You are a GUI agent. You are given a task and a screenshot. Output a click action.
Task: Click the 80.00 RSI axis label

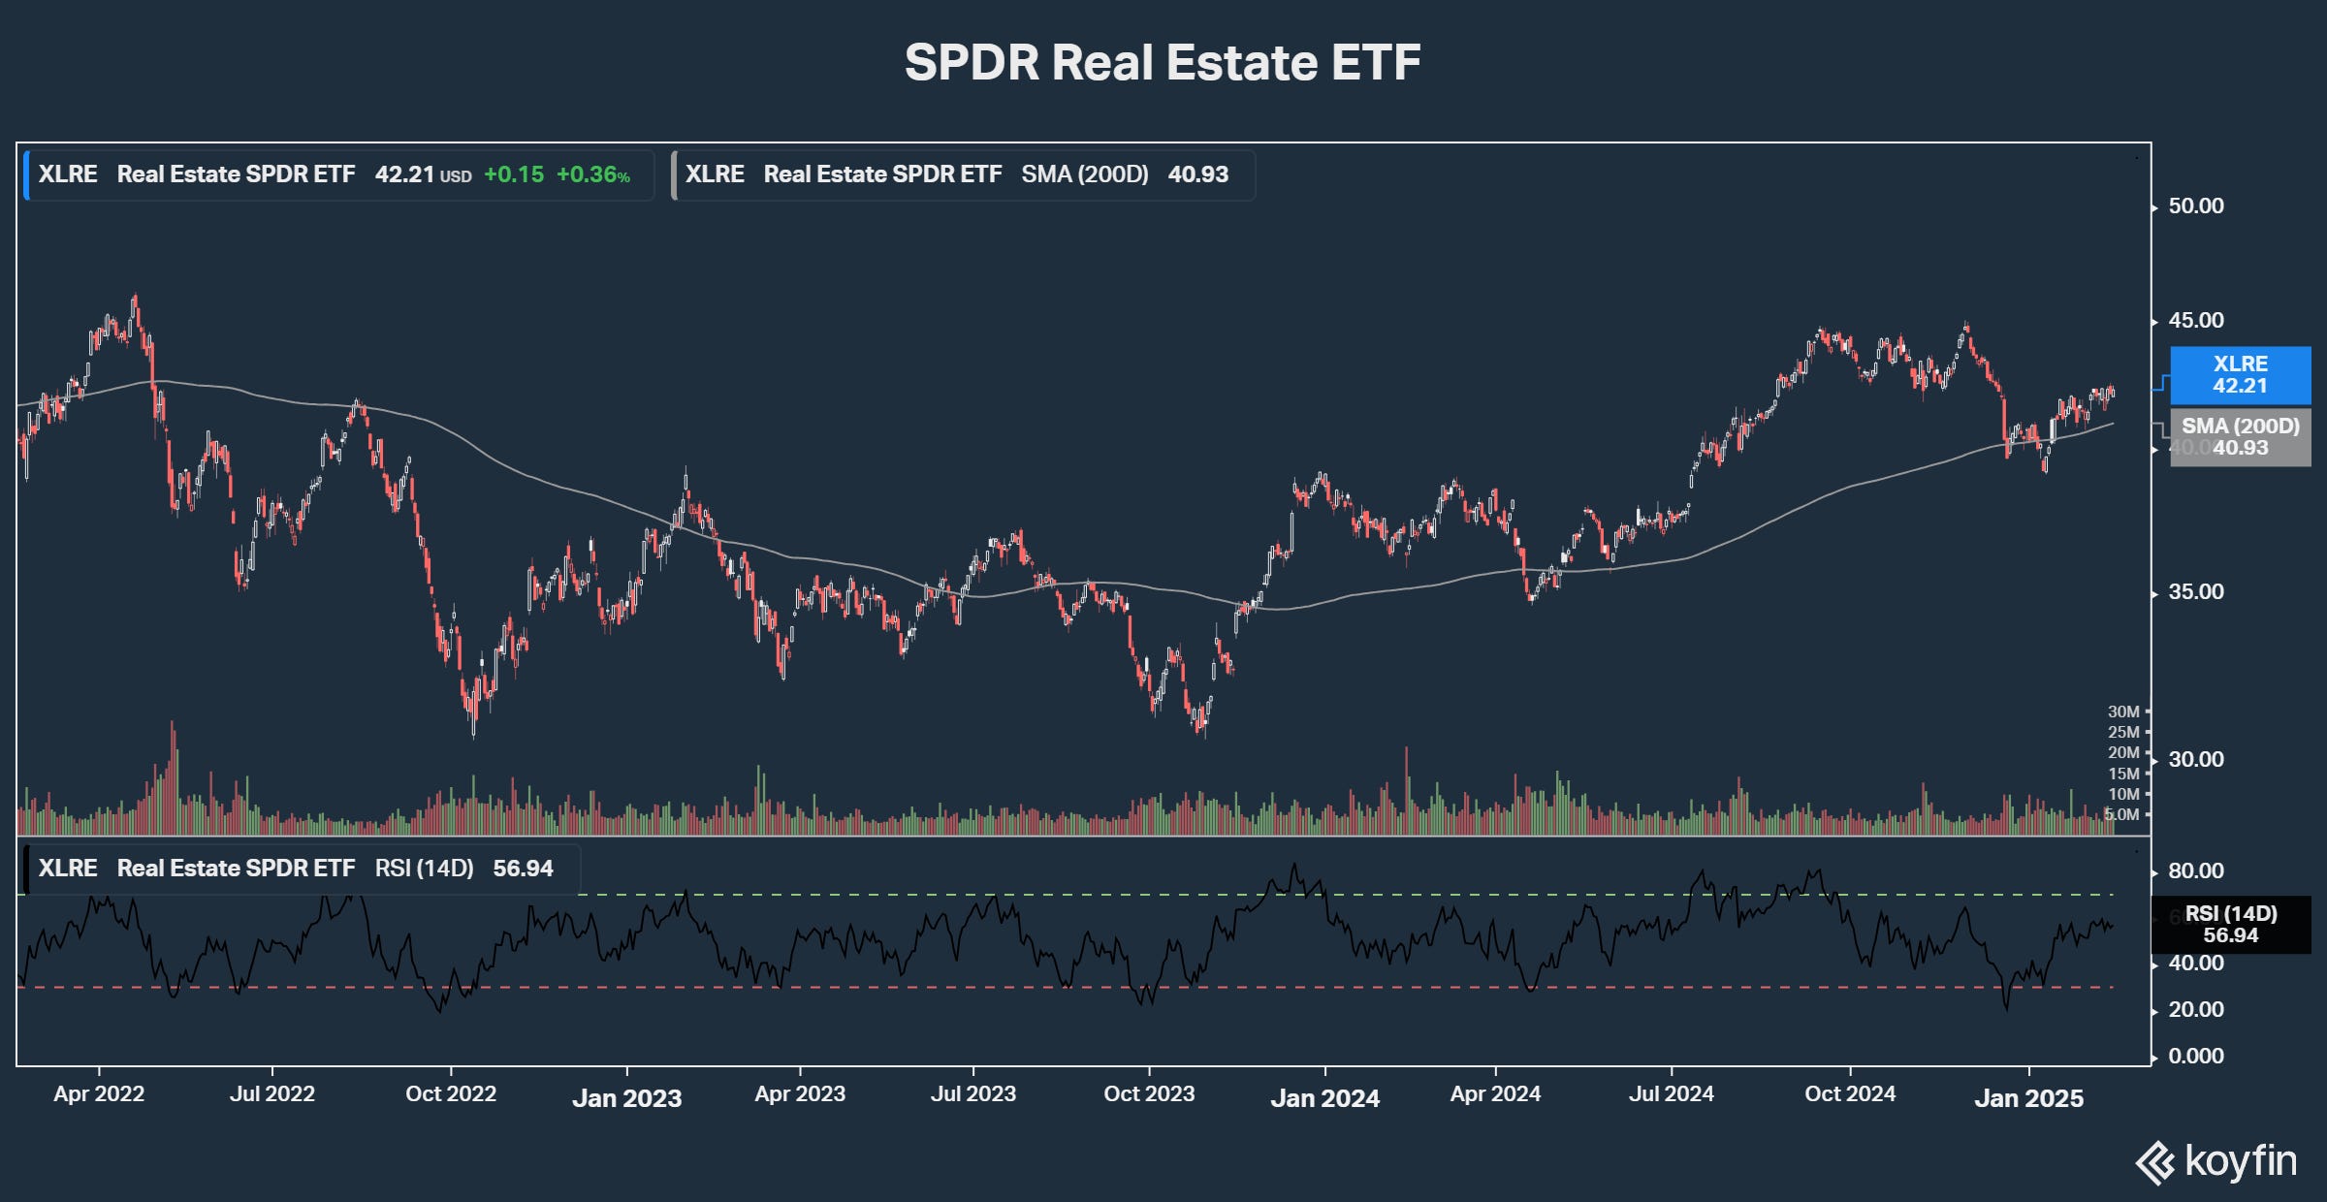click(2196, 870)
